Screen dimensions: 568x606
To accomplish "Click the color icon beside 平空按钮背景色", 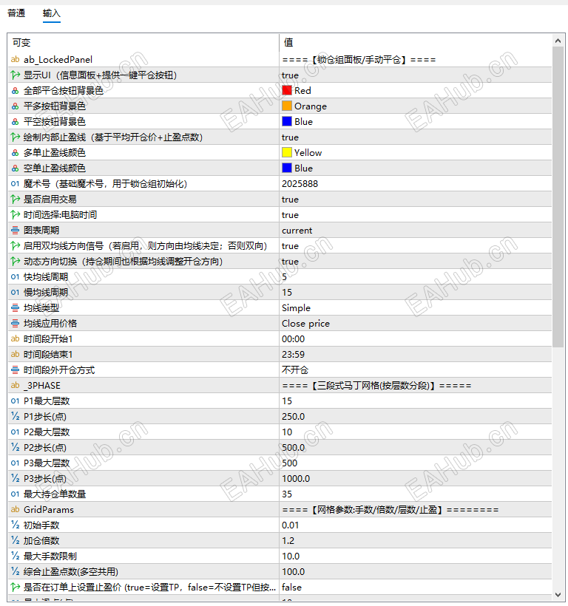I will [x=15, y=122].
